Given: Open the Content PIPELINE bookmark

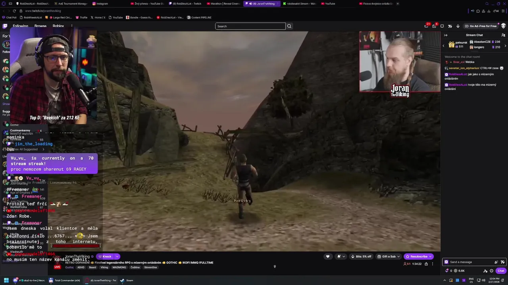Looking at the screenshot, I should pos(199,17).
